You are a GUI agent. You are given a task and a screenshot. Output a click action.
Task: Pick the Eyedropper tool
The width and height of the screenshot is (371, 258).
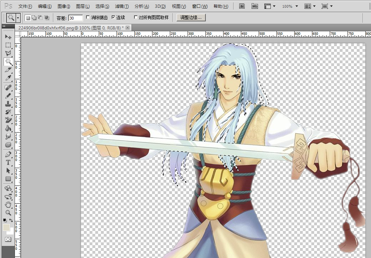pos(8,78)
